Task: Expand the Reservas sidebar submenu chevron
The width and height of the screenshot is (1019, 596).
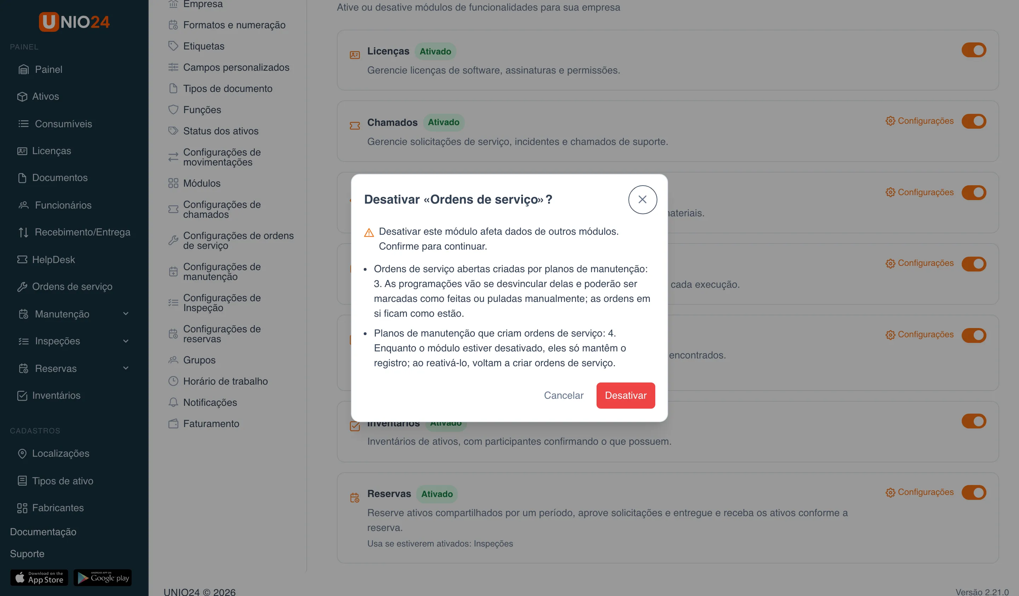Action: click(126, 368)
